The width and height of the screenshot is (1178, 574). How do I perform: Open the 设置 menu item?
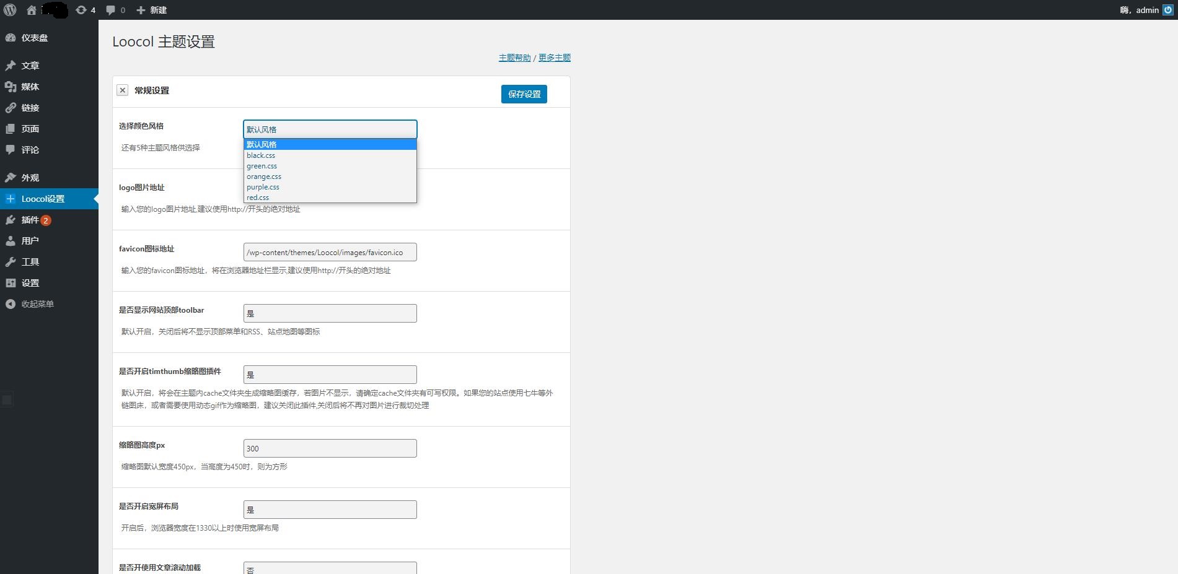(49, 283)
